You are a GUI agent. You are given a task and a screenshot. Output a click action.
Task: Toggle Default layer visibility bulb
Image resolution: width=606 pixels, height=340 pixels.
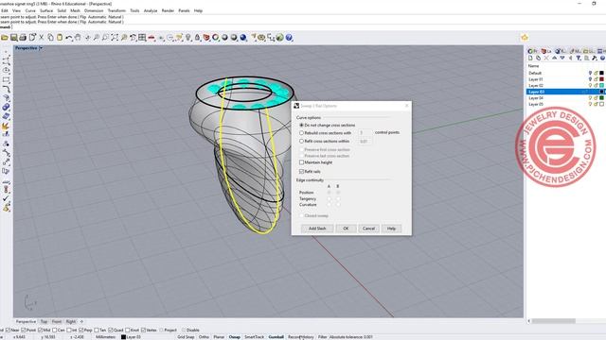pos(590,73)
